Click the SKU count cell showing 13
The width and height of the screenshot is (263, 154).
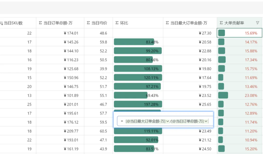coord(18,95)
